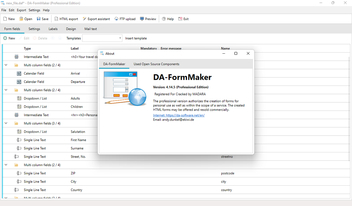Viewport: 352px width, 206px height.
Task: Open the Edit menu
Action: (12, 10)
